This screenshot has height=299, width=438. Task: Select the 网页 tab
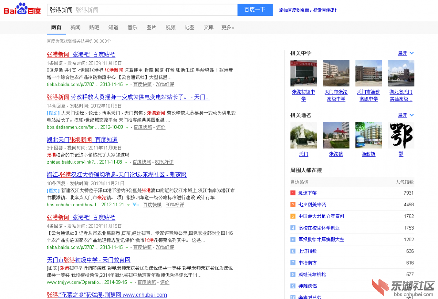(x=56, y=27)
